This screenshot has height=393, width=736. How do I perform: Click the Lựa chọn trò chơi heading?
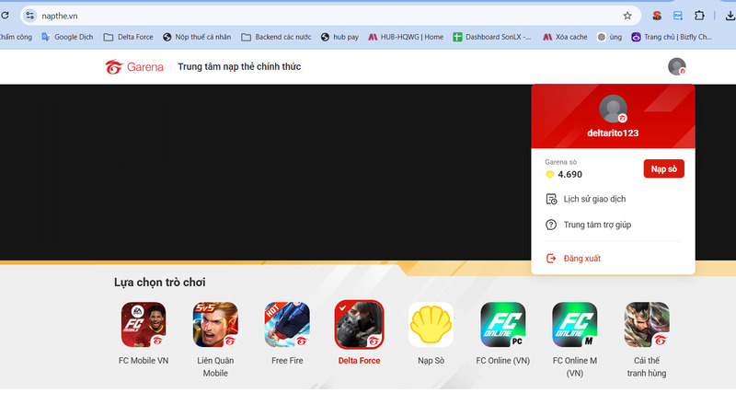coord(159,283)
